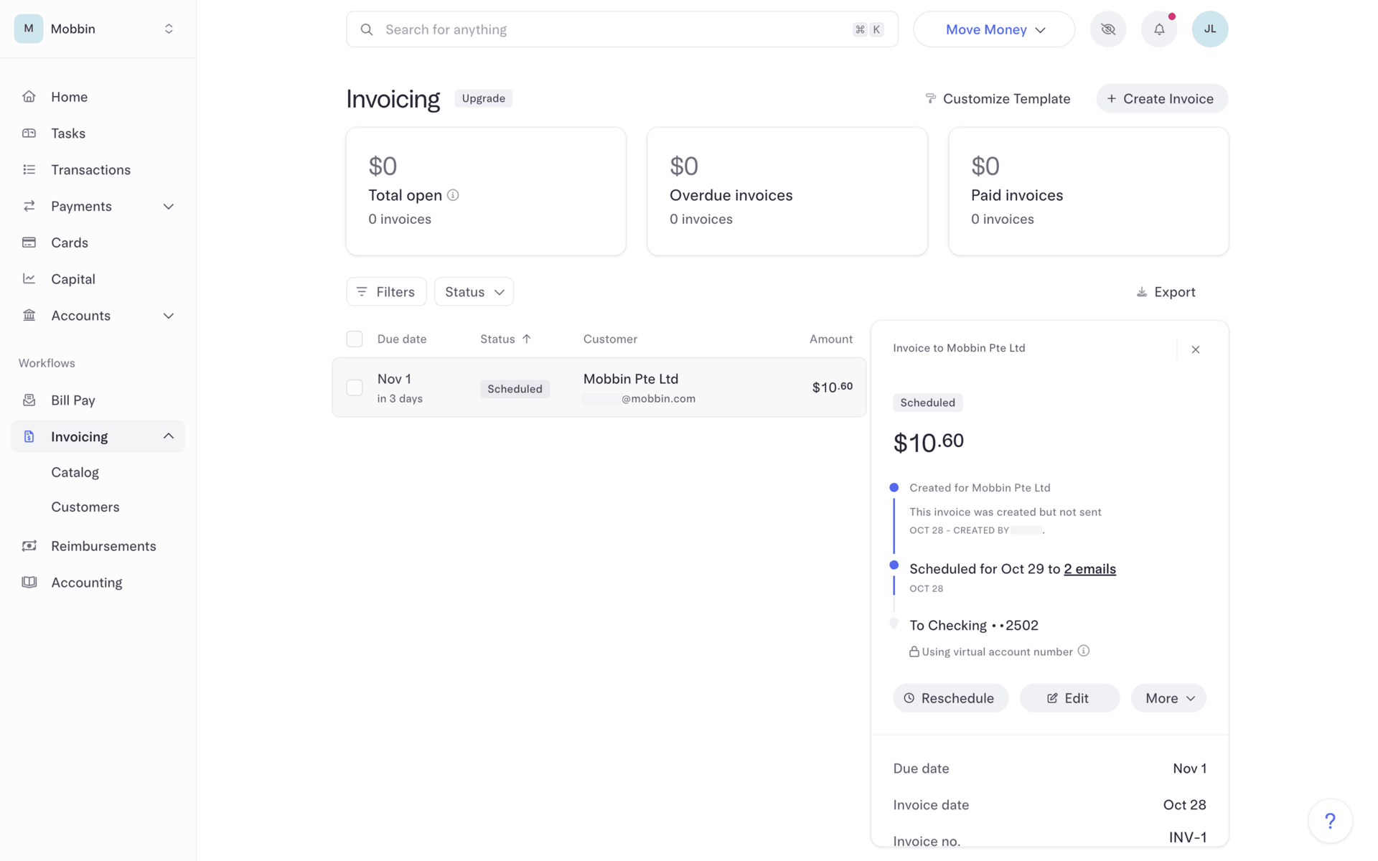Click the Total open summary card
Screen dimensions: 1378x861
click(486, 192)
